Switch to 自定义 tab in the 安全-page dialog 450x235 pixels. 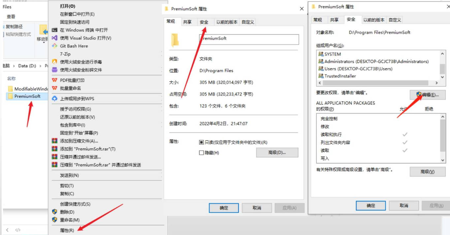click(x=395, y=20)
